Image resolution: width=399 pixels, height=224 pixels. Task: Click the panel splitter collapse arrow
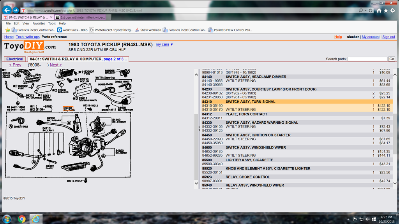199,128
